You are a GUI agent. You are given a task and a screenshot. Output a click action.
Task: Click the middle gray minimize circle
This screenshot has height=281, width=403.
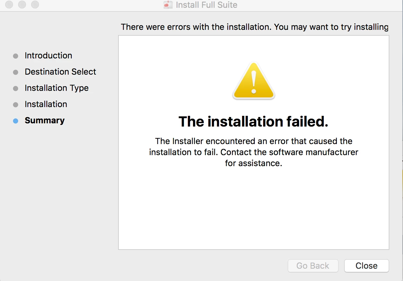22,5
